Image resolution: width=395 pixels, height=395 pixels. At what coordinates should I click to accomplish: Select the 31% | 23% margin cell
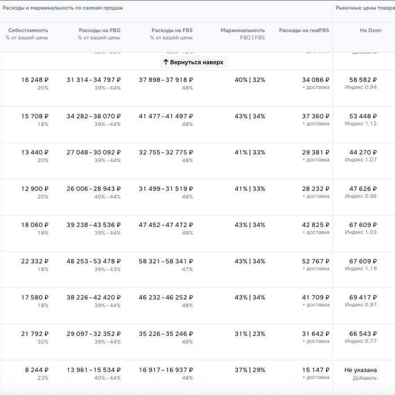tap(249, 333)
